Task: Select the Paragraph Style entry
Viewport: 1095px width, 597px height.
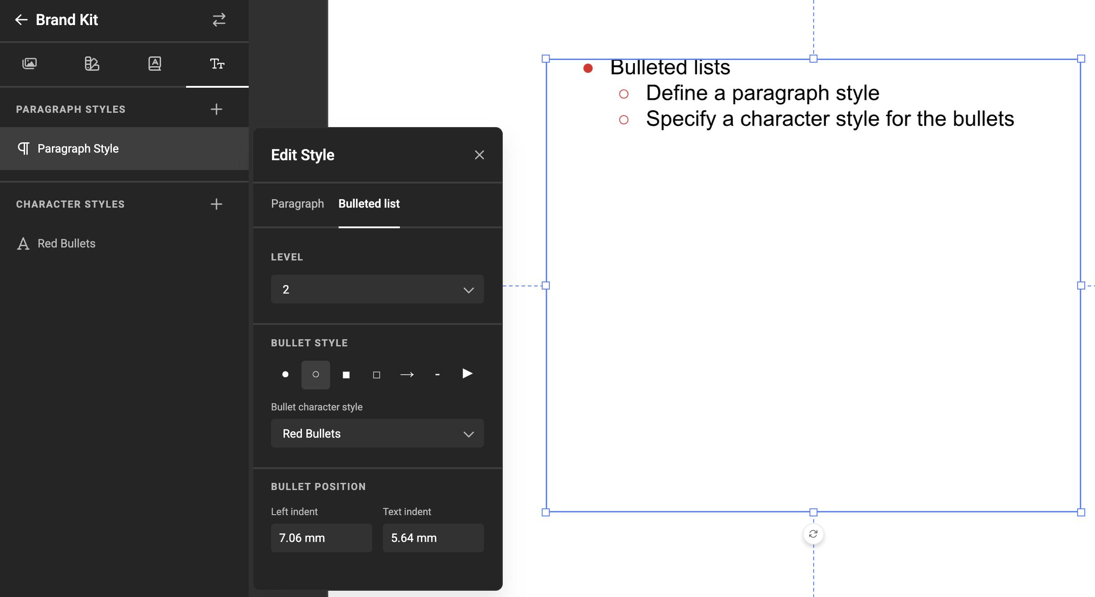Action: (78, 148)
